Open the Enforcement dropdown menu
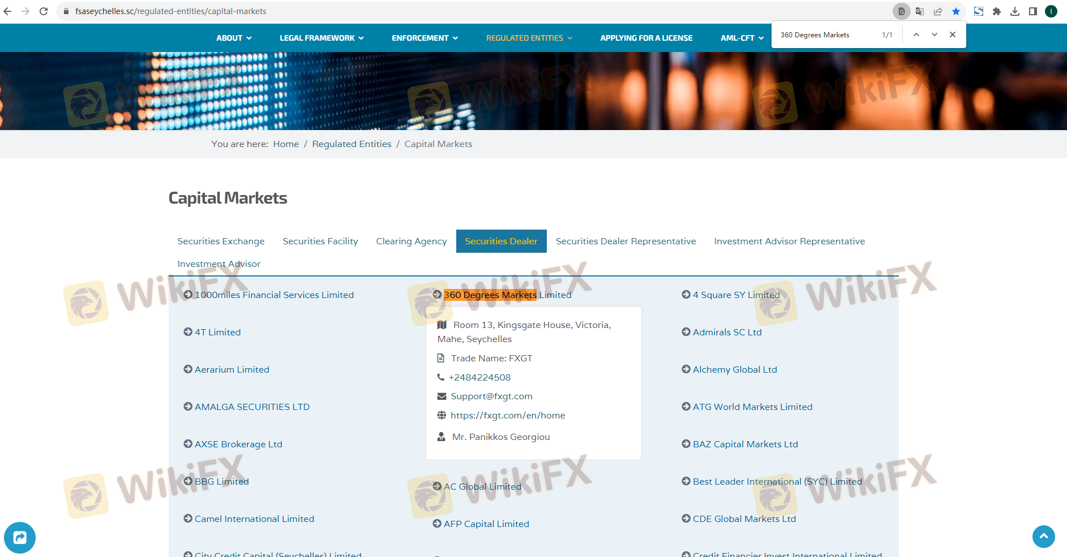1067x557 pixels. coord(425,38)
